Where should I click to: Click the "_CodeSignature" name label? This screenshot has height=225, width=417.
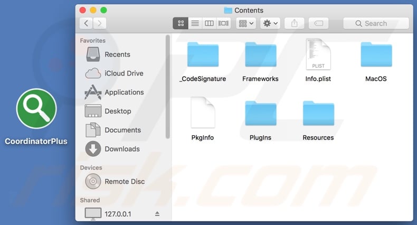(x=203, y=79)
